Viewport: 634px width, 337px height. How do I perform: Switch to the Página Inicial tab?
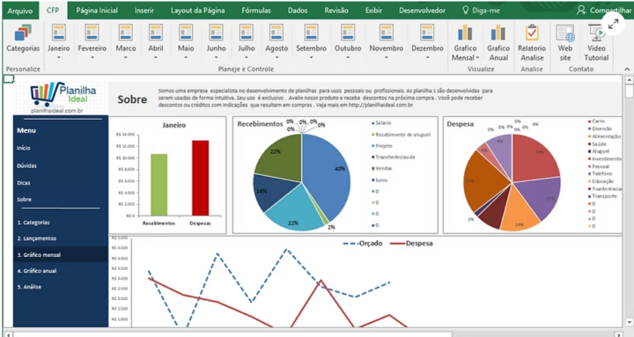[x=97, y=11]
